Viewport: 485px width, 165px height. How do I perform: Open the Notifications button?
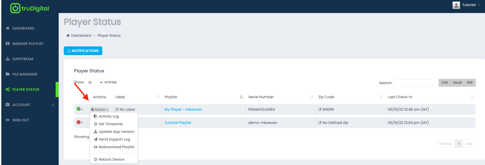[x=83, y=51]
